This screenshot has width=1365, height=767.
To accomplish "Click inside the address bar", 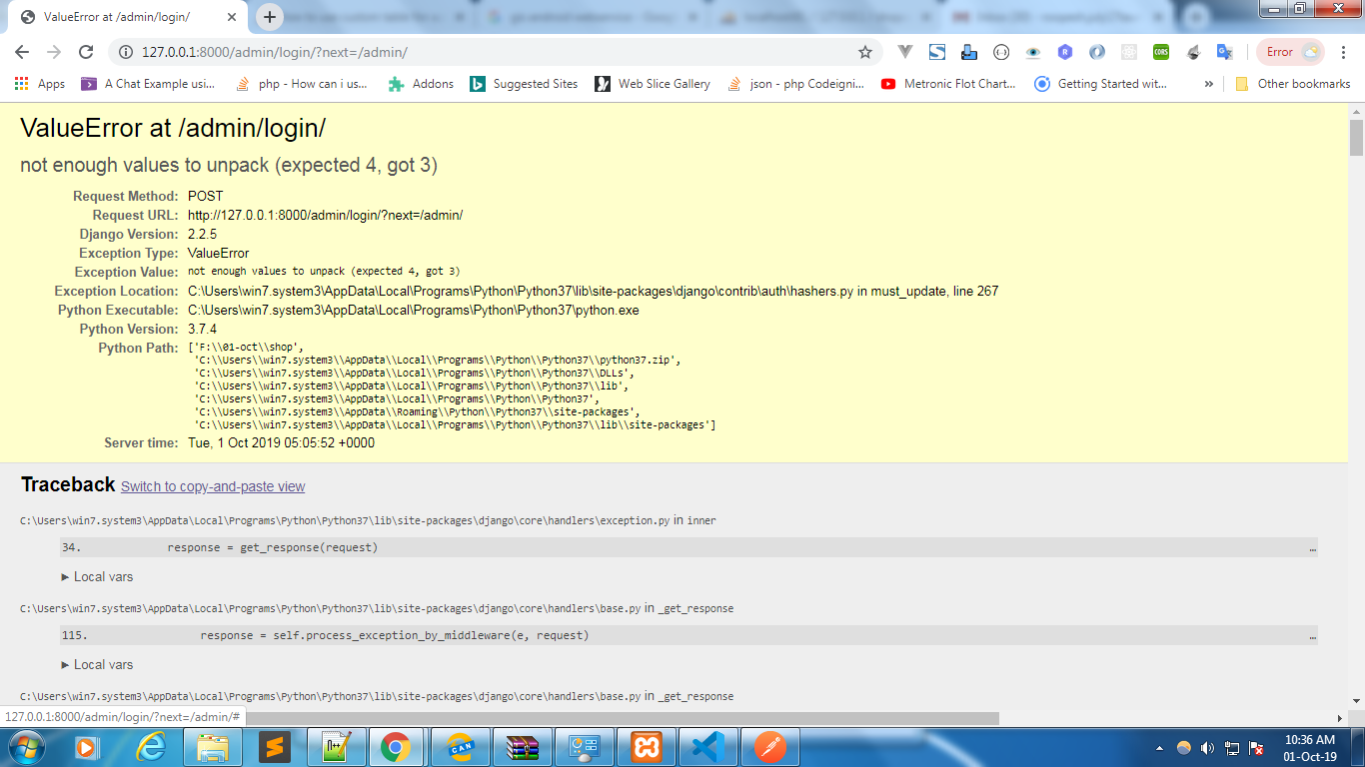I will (400, 51).
